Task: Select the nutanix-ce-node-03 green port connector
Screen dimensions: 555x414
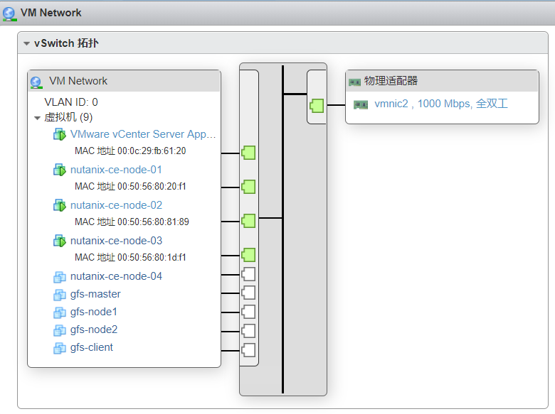Action: (248, 255)
